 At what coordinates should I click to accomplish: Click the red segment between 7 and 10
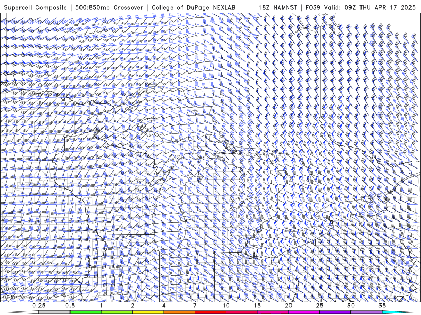click(x=210, y=312)
